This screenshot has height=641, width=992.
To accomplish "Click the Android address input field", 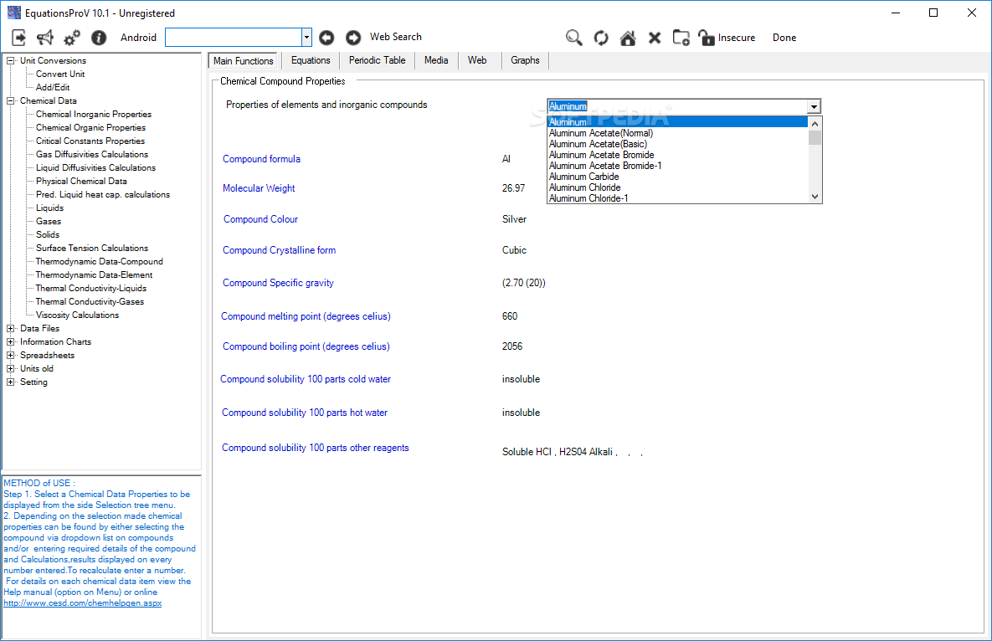I will click(234, 38).
